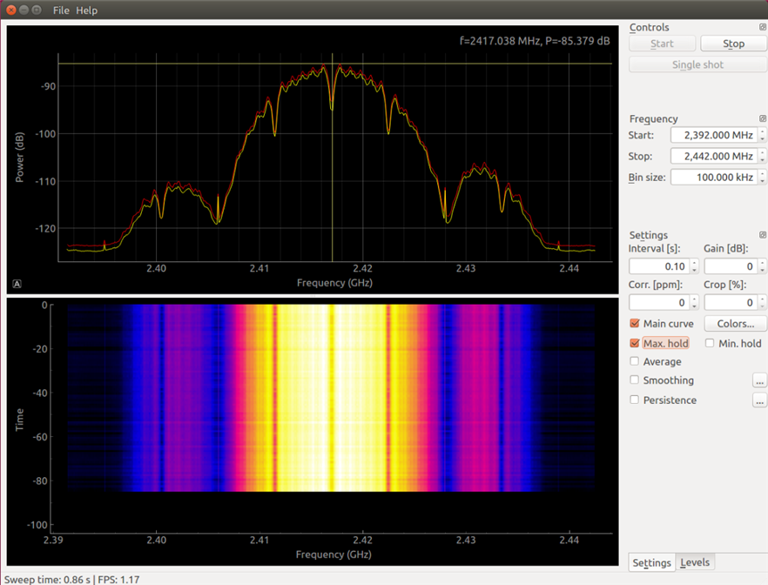Turn on the Smoothing checkbox
The width and height of the screenshot is (768, 585).
coord(635,380)
